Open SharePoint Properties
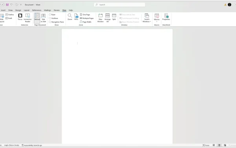Screen dimensions: 236x148 [x=166, y=17]
